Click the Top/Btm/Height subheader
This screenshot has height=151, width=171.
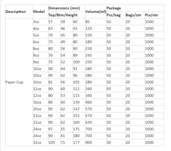[x=67, y=15]
